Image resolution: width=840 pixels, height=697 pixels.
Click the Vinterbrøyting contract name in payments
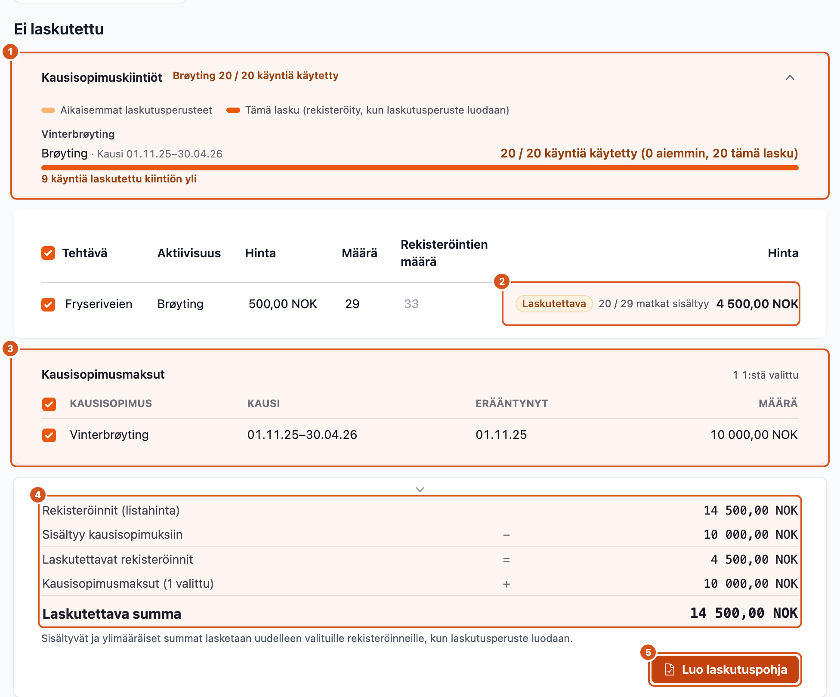tap(109, 435)
